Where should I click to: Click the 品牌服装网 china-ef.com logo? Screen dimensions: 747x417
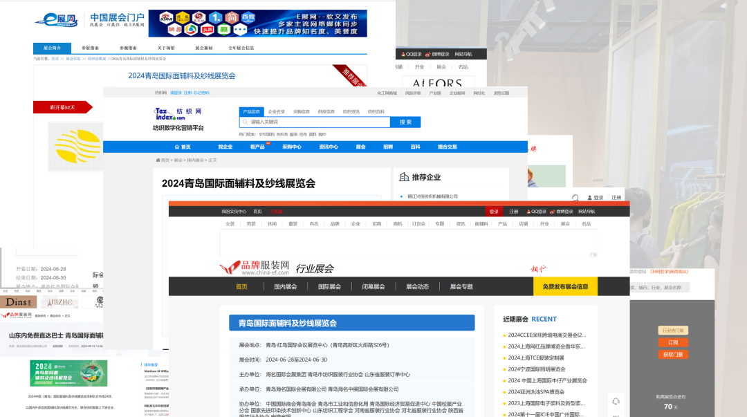(x=255, y=268)
